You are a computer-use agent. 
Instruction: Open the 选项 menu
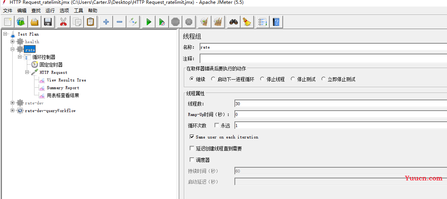[x=64, y=11]
